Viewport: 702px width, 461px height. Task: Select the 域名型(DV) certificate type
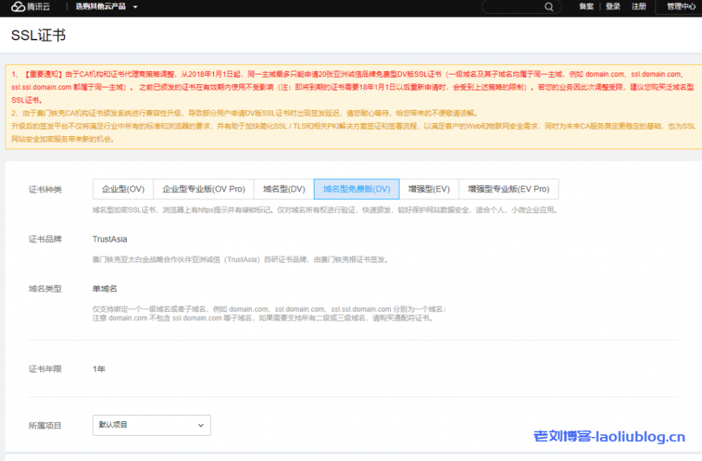click(282, 189)
